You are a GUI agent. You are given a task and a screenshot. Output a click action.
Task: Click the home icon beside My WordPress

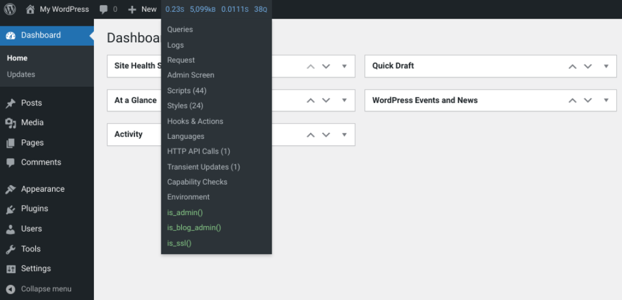coord(31,9)
